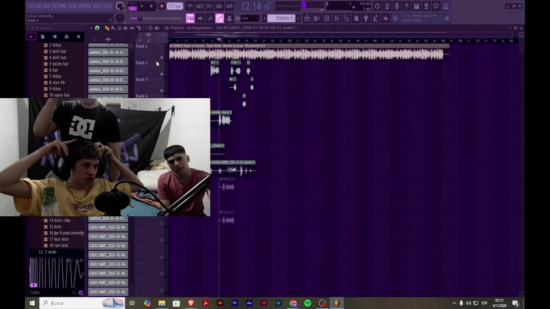Open the chat bubble icon
This screenshot has height=309, width=550.
(436, 6)
